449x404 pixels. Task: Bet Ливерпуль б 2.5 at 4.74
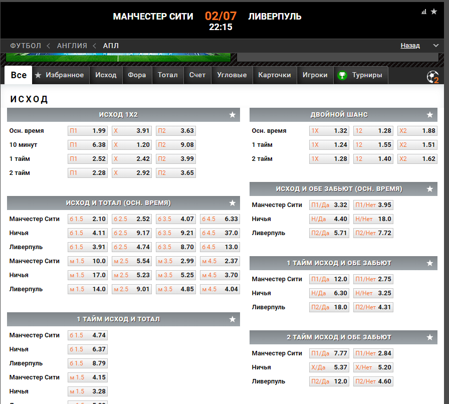132,247
